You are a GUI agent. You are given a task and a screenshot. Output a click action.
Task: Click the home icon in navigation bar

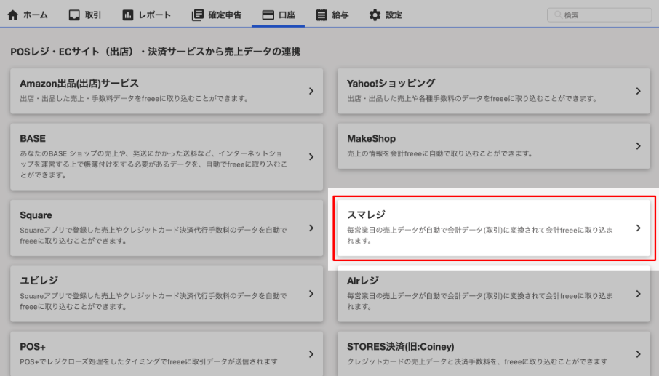[12, 15]
